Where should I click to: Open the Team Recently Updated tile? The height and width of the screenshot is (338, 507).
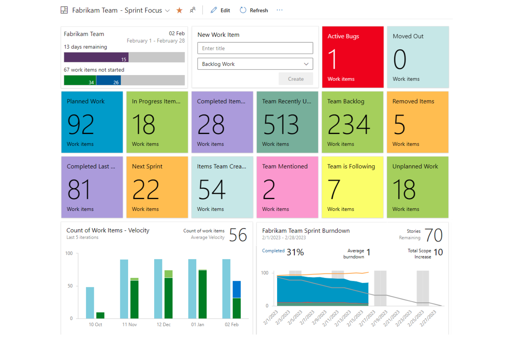pos(287,122)
